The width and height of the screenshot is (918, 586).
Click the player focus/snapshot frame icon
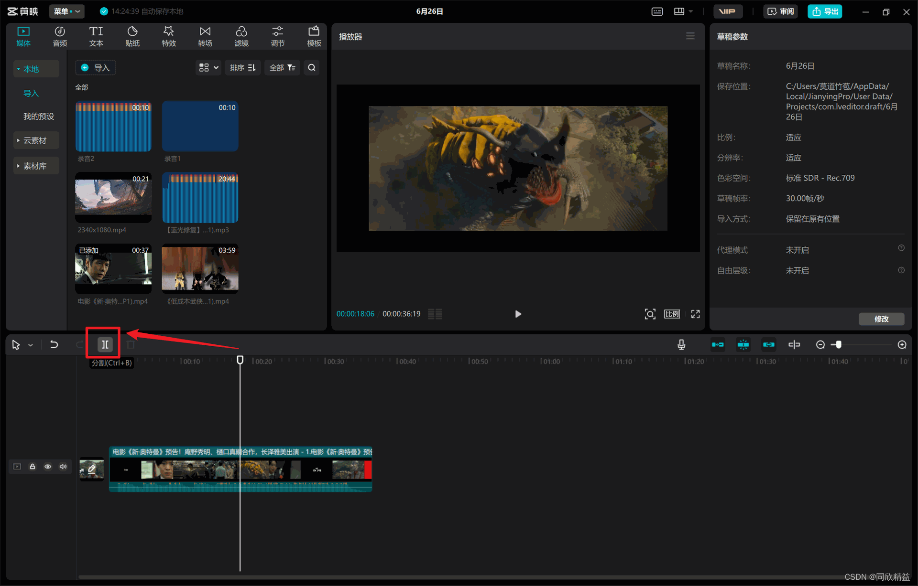650,314
